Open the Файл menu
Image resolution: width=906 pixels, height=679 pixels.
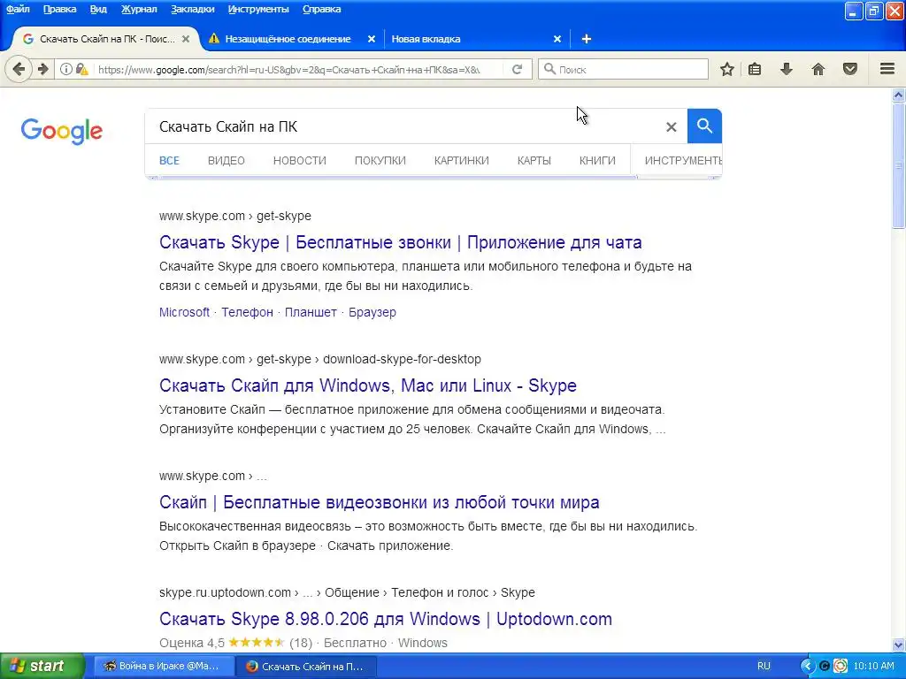[x=18, y=9]
